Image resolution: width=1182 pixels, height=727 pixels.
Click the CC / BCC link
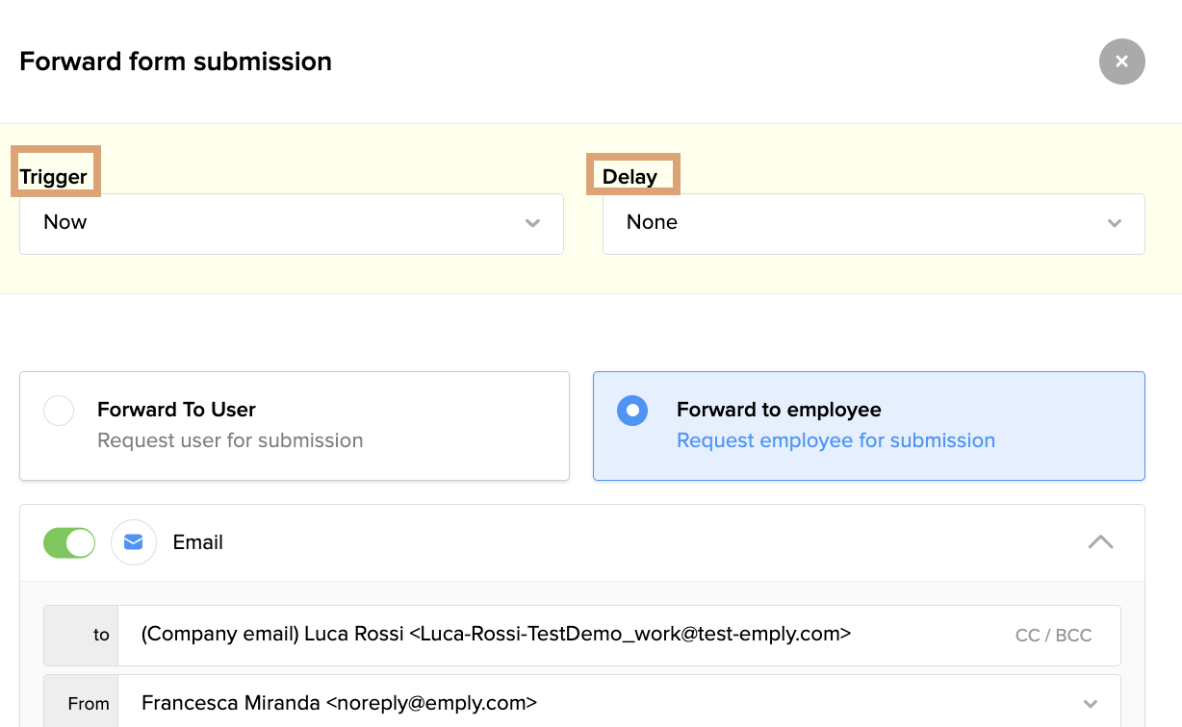1053,636
